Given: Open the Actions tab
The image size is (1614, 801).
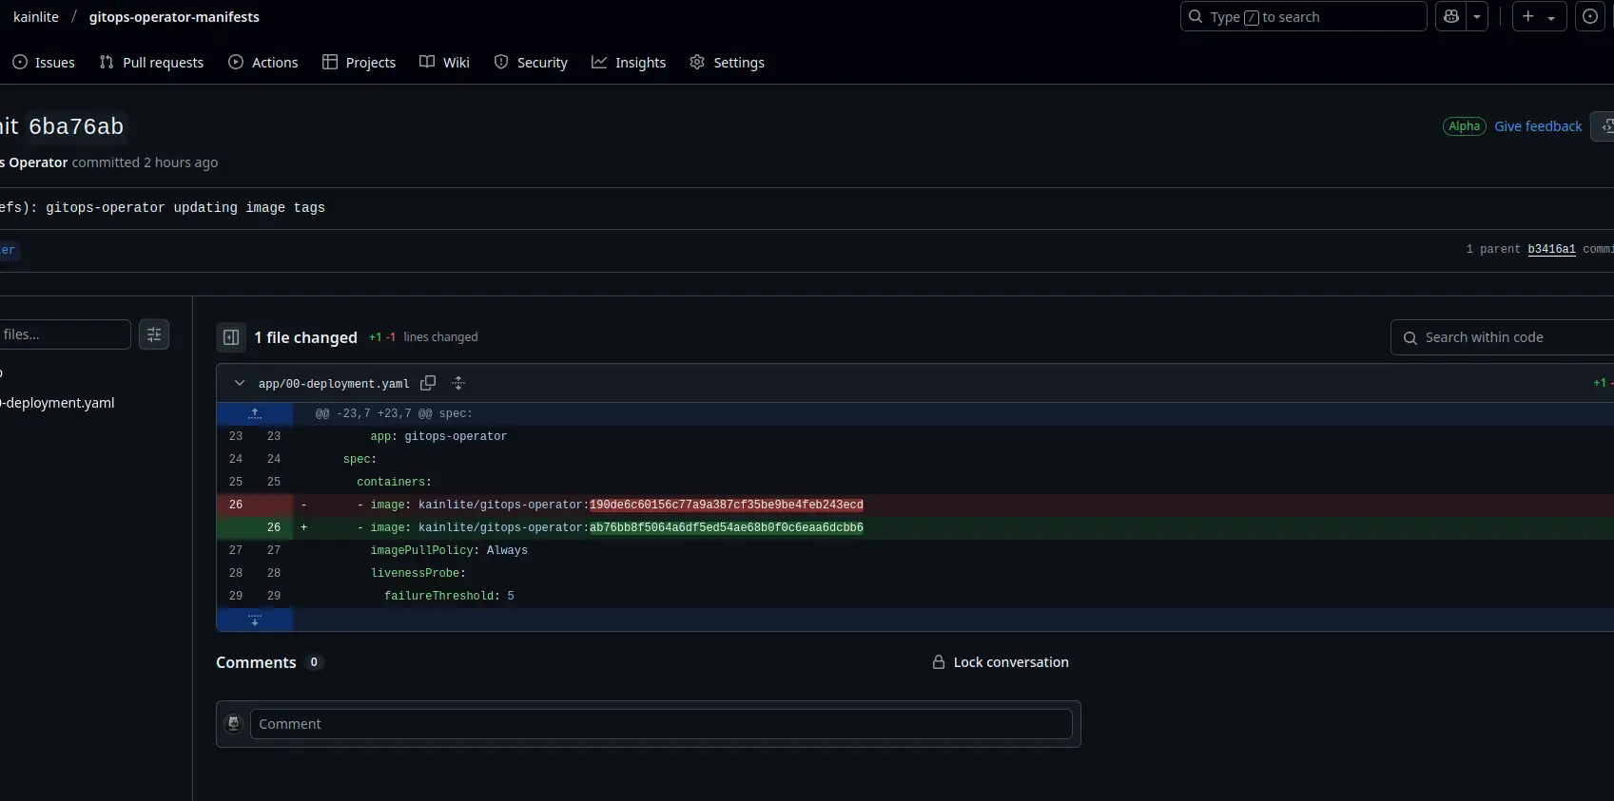Looking at the screenshot, I should 263,63.
